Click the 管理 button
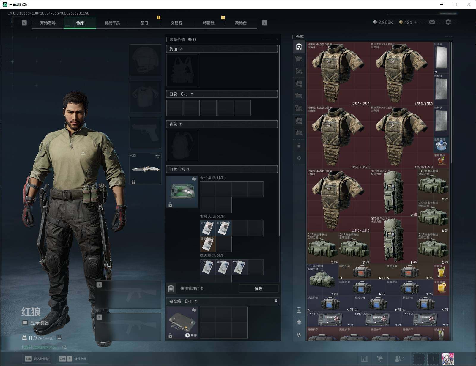 (259, 288)
